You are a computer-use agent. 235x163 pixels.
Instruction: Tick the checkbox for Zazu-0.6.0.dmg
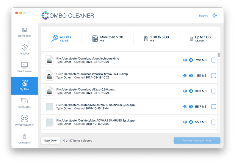click(214, 91)
